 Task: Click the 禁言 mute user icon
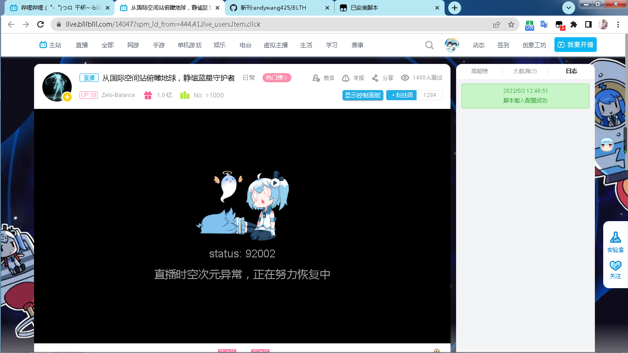(x=316, y=78)
